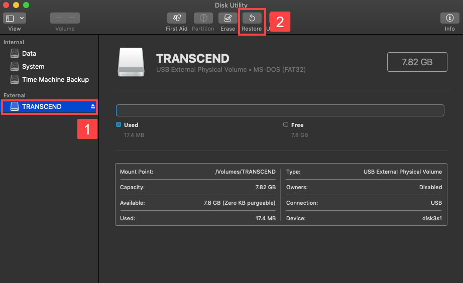This screenshot has width=463, height=283.
Task: Select the Data volume in sidebar
Action: 29,53
